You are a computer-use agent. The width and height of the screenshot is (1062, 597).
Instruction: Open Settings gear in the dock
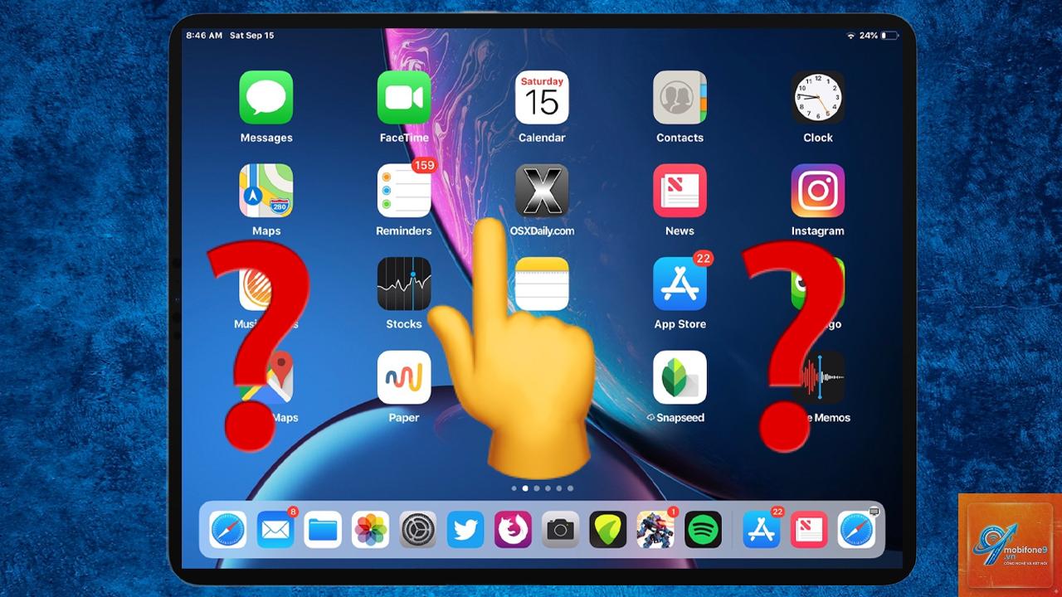(417, 529)
